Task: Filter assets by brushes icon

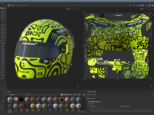Action: 72,95
